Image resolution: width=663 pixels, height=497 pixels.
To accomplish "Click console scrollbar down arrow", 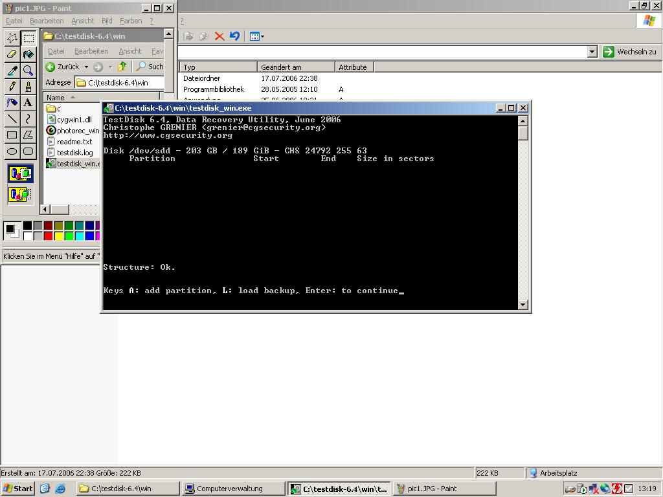I will [x=523, y=304].
